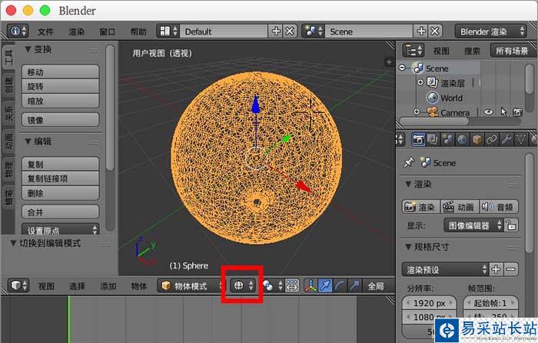Enable the rotate manipulator arc
This screenshot has height=343, width=538.
coord(340,285)
